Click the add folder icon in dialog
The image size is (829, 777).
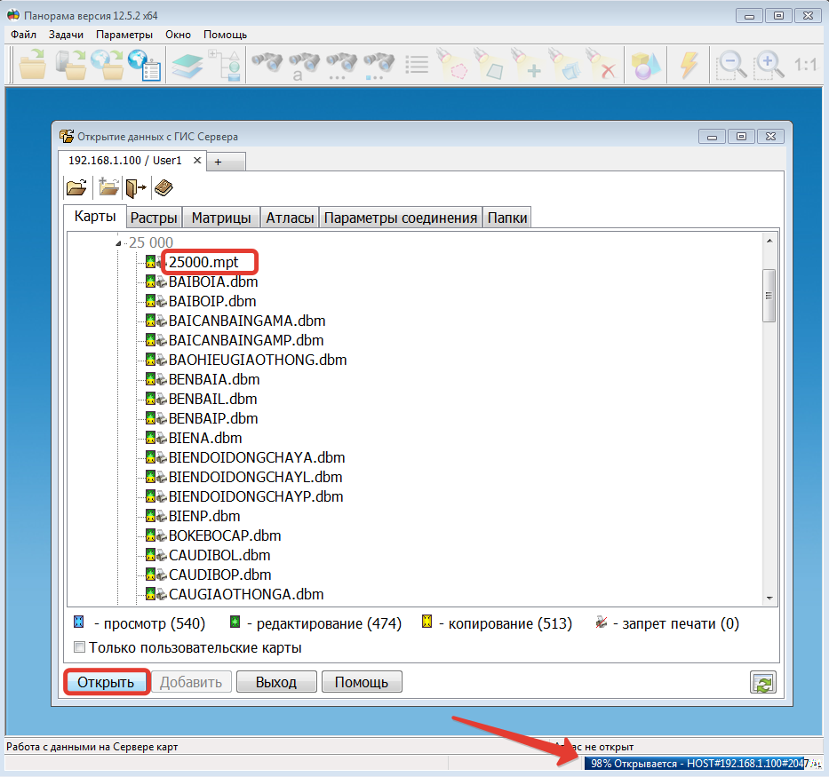tap(108, 187)
